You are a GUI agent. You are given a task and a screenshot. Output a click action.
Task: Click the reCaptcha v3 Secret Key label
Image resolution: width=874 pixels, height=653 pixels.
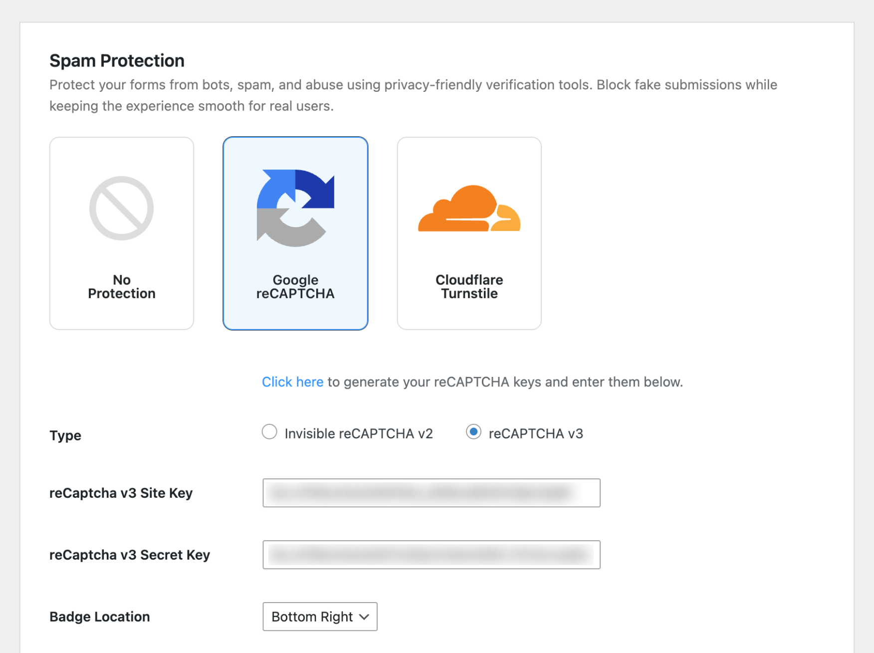click(130, 555)
